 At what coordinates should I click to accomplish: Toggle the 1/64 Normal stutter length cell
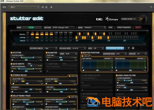coord(51,34)
